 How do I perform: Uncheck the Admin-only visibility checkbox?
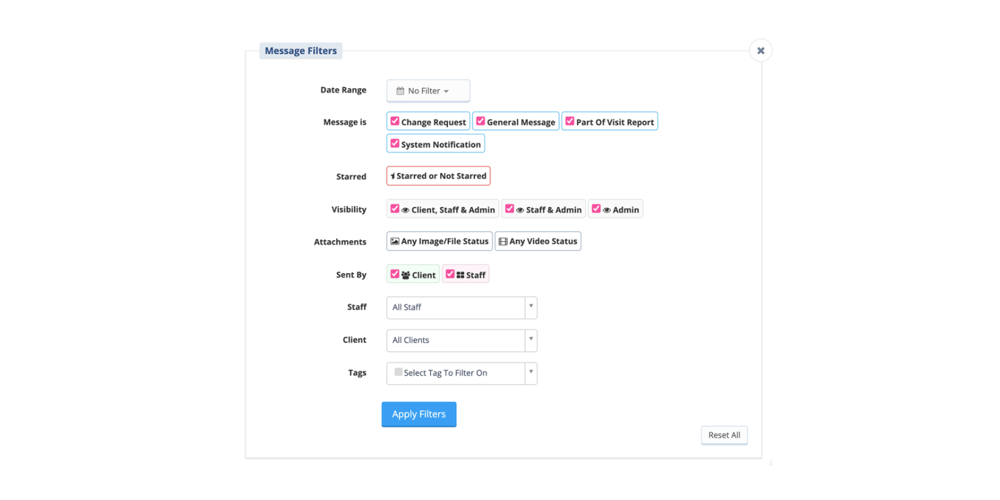596,209
